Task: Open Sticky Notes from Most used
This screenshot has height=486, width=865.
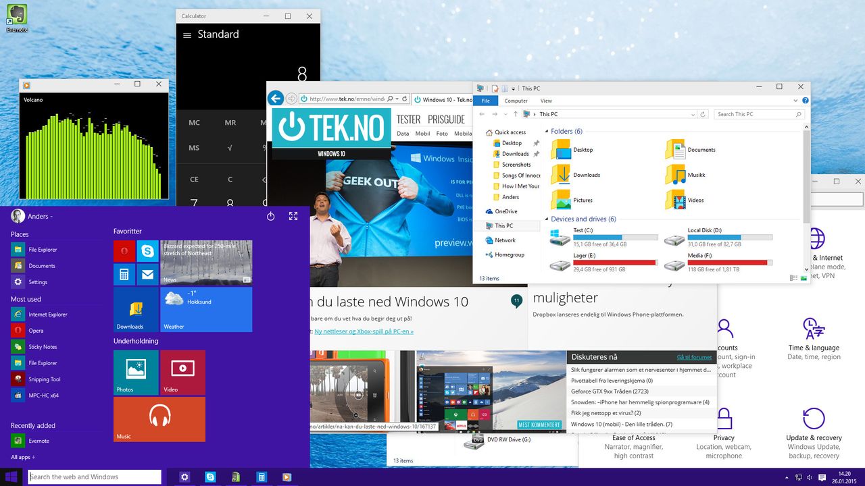Action: click(x=34, y=347)
